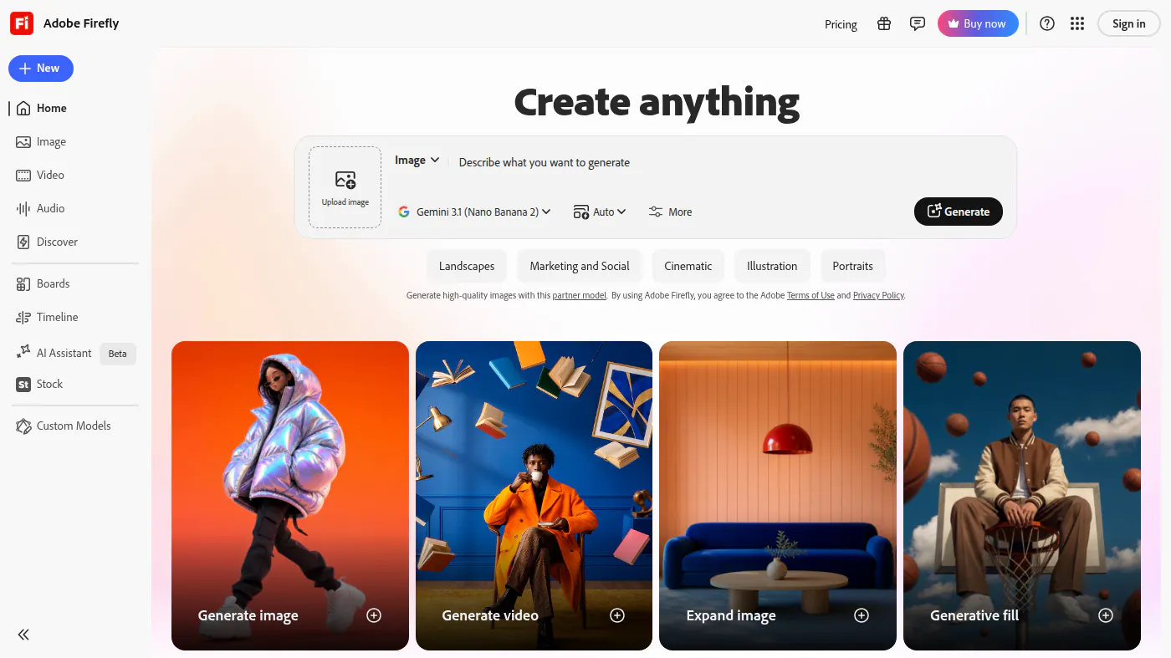Screen dimensions: 1171x658
Task: Click the Generate button
Action: tap(959, 212)
